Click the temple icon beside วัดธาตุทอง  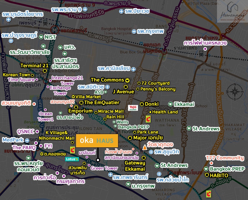(144, 148)
